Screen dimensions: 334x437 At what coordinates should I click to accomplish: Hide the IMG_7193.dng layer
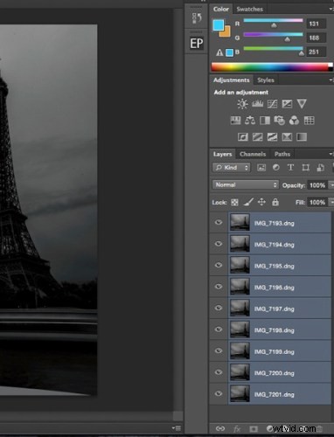pos(219,223)
